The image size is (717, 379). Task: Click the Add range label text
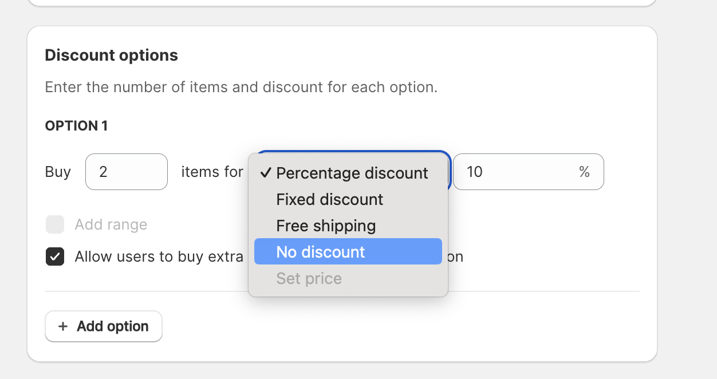pyautogui.click(x=111, y=224)
